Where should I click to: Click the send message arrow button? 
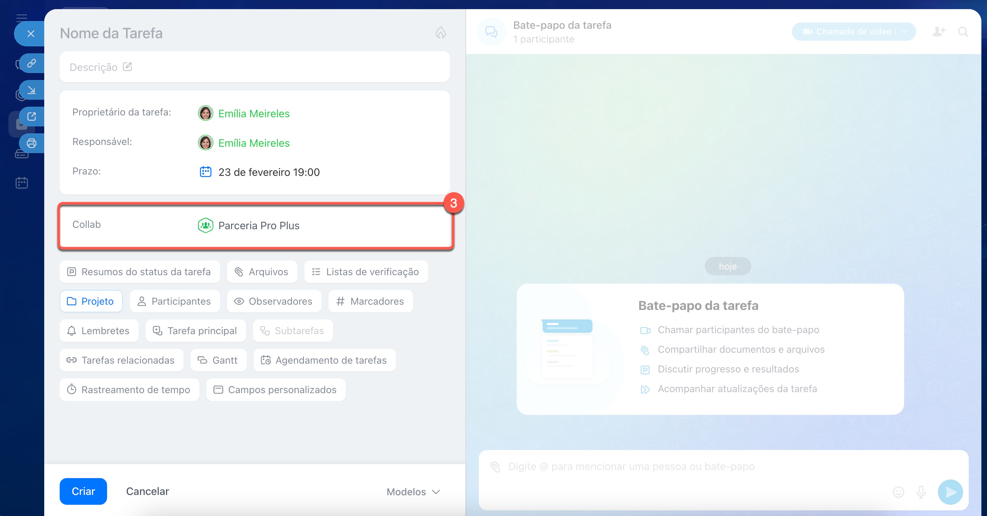950,492
